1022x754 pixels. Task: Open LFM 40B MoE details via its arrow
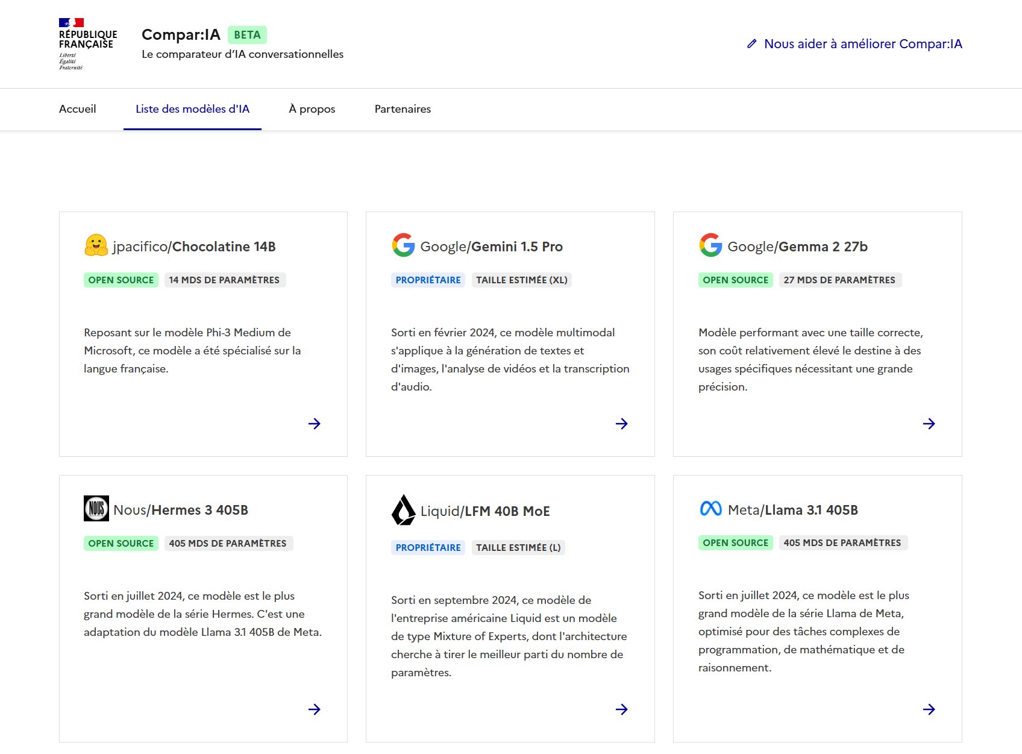621,709
